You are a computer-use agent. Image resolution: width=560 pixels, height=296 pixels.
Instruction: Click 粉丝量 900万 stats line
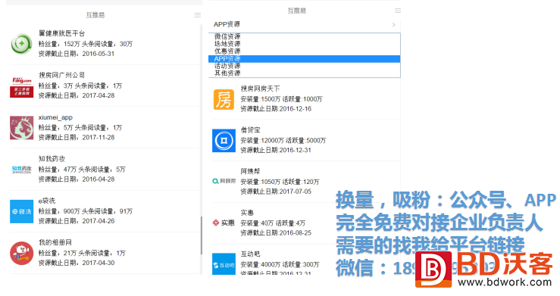tap(86, 211)
